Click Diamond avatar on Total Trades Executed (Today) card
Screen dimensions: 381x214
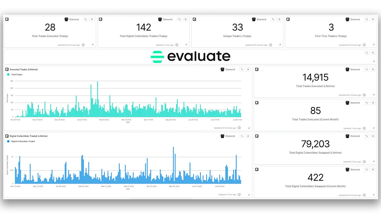pos(66,19)
